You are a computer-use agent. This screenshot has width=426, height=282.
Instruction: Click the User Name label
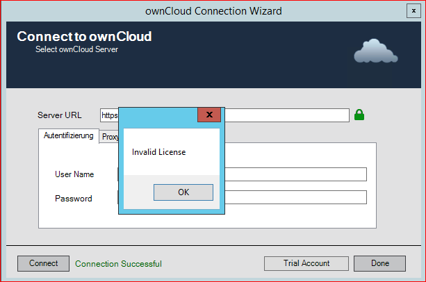point(74,174)
